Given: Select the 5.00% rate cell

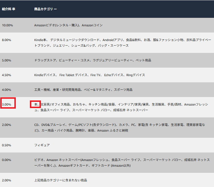Looking at the screenshot, I should [6, 60].
